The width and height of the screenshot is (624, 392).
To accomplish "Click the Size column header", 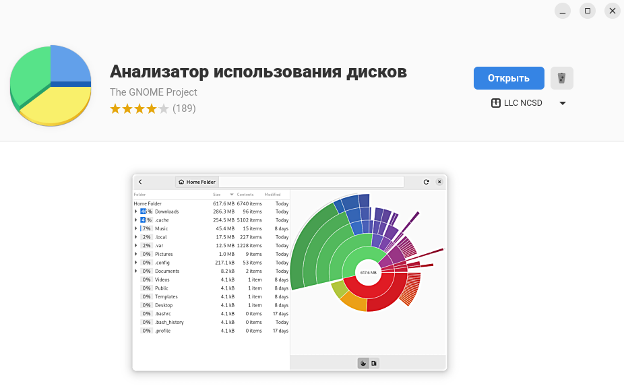I will (x=217, y=195).
